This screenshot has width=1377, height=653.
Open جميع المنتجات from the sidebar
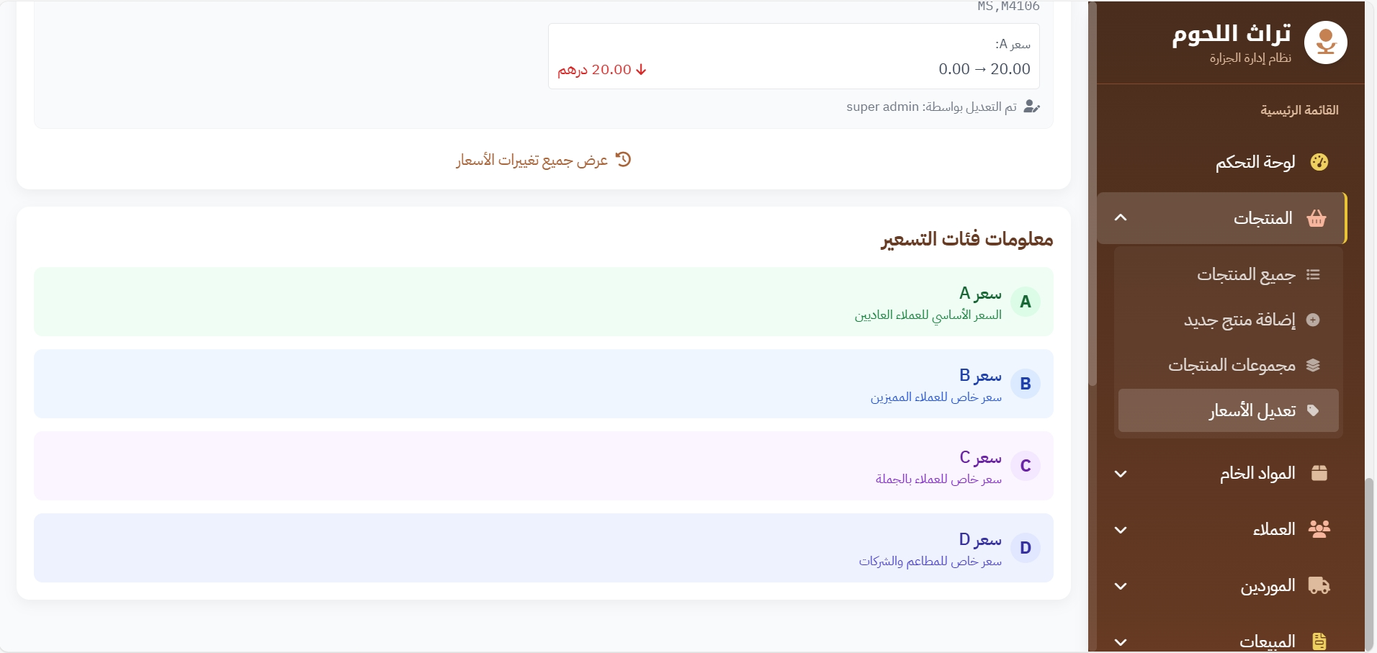[x=1246, y=275]
